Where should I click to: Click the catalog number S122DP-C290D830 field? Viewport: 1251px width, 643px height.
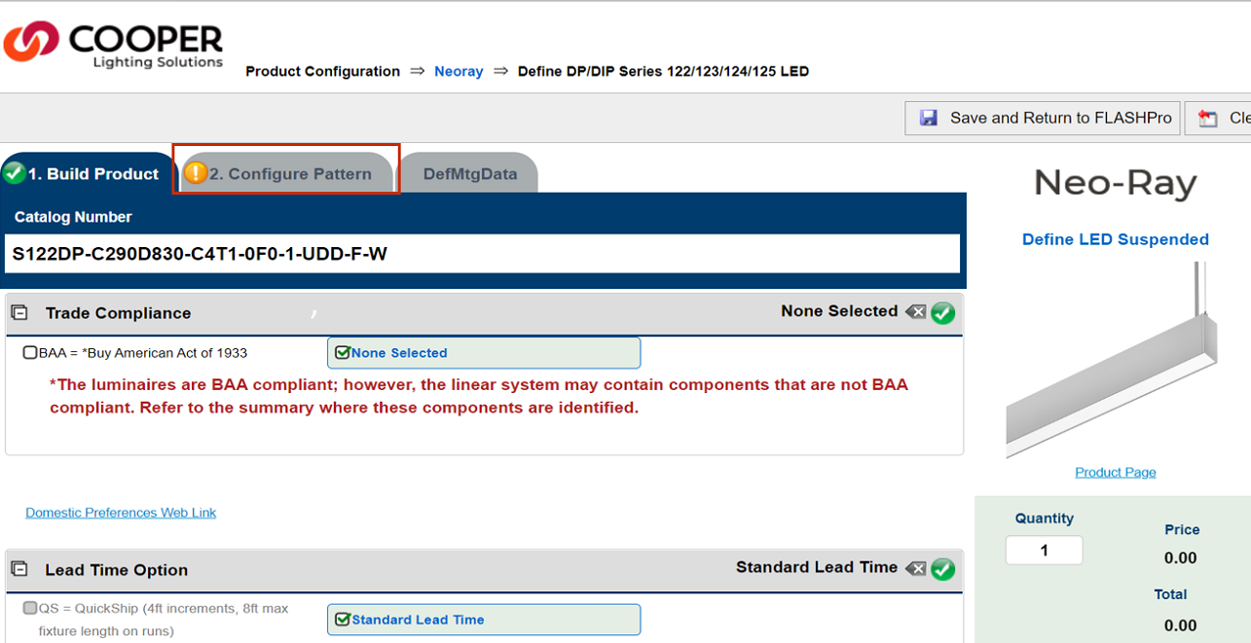[x=482, y=254]
